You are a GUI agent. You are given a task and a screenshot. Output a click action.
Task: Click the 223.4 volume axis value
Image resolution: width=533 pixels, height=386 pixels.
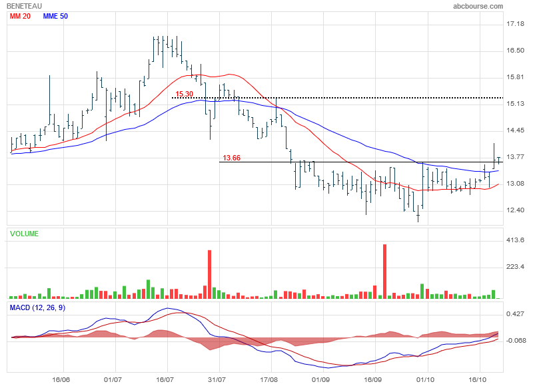[x=515, y=267]
